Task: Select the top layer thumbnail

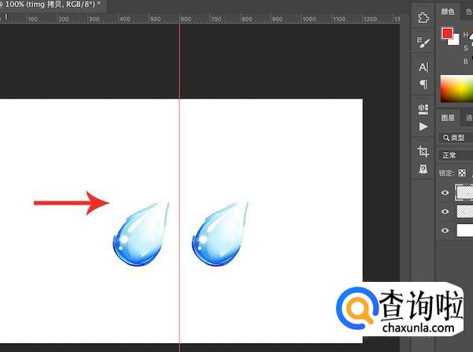Action: point(465,192)
